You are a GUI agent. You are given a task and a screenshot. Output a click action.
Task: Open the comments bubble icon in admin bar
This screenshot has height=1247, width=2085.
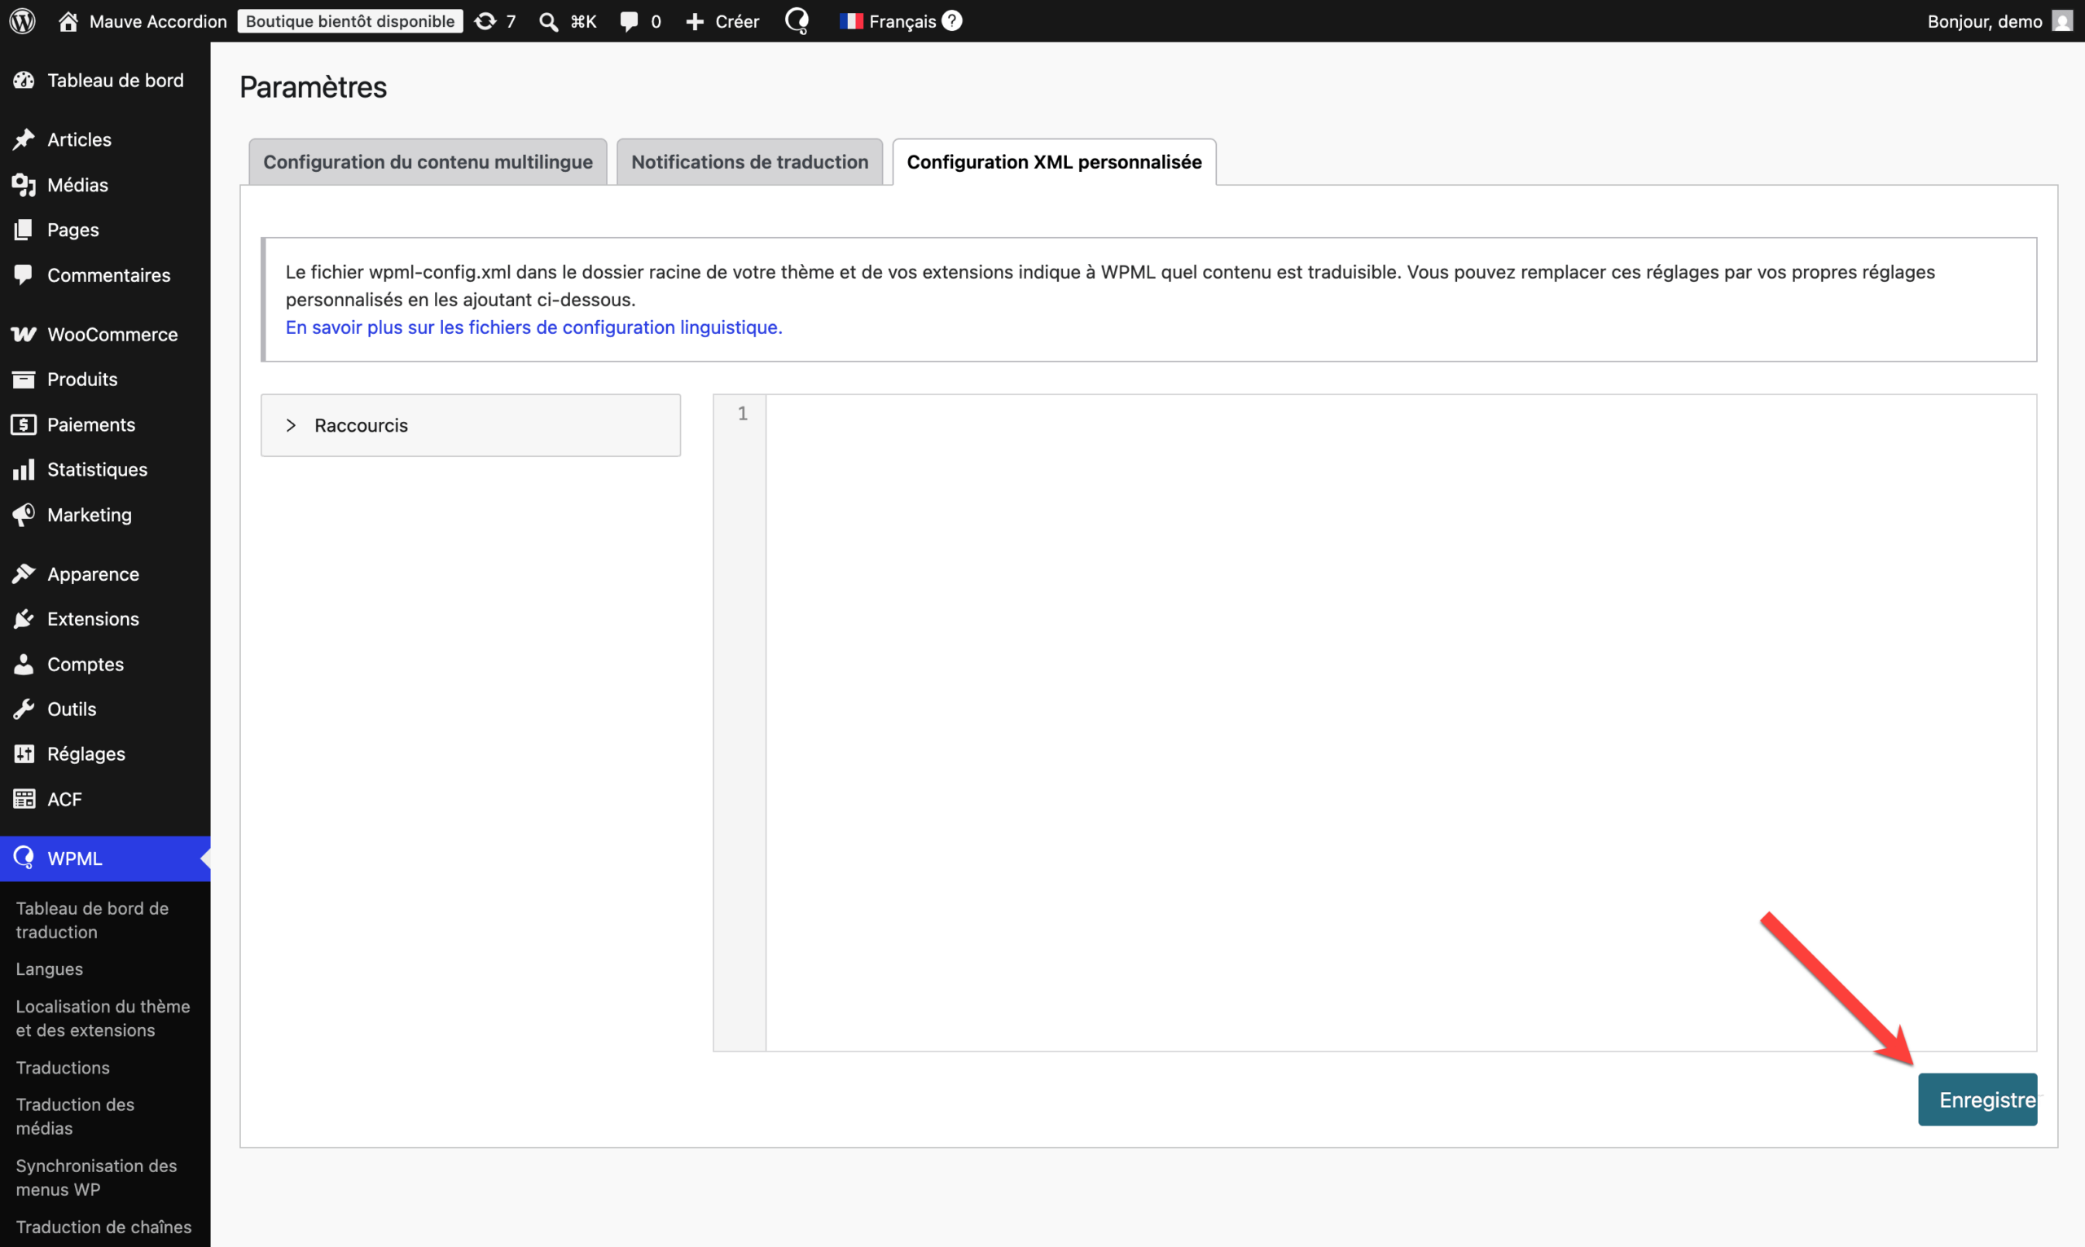point(629,21)
